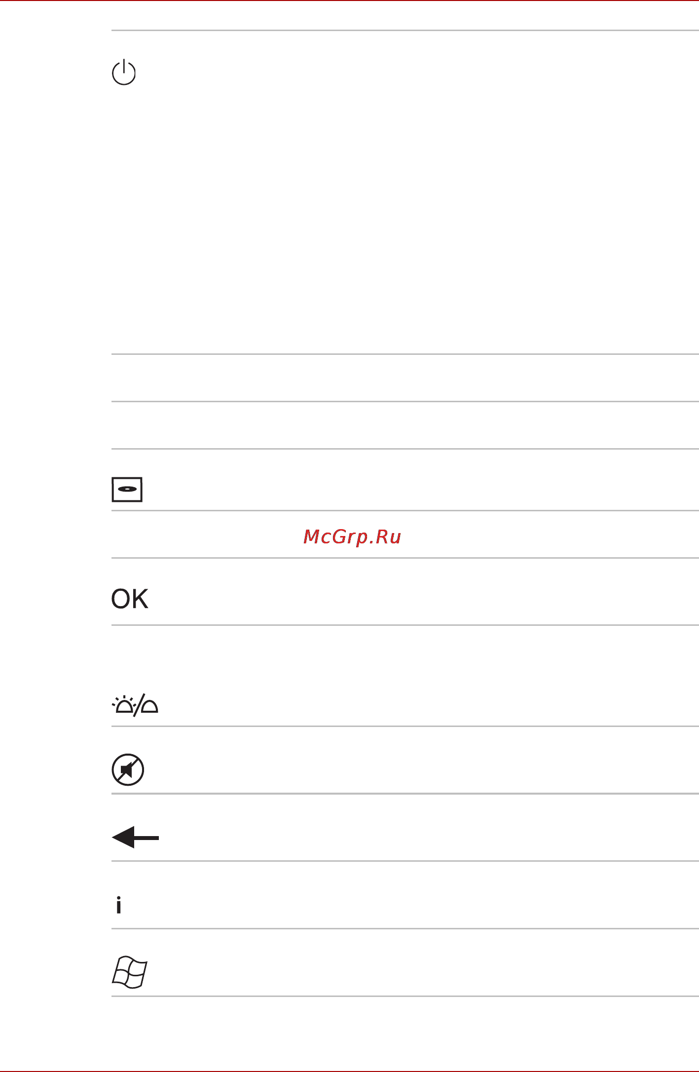Click the letter 'K' in OK
The width and height of the screenshot is (699, 1072).
point(140,599)
